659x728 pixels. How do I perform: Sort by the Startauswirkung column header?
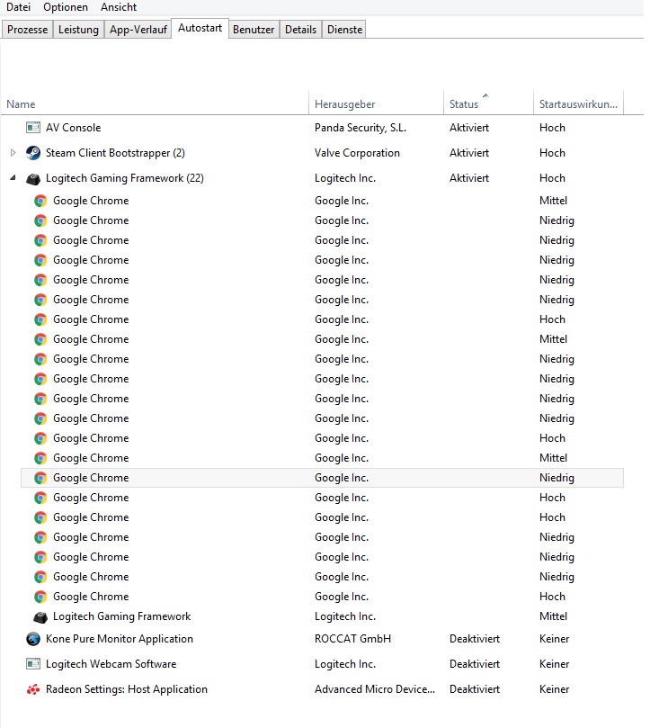click(578, 104)
